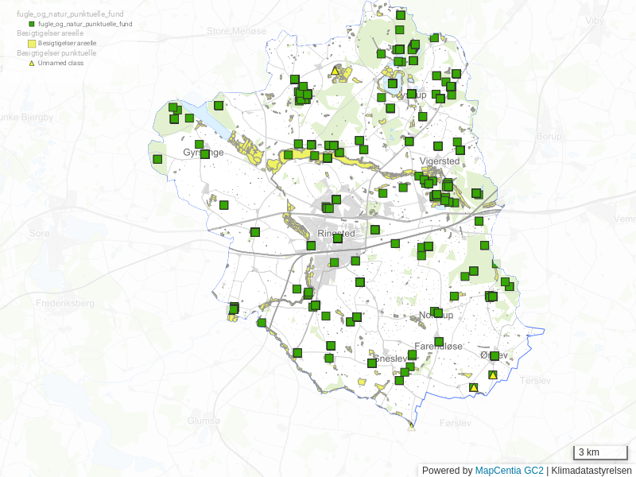Click the green marker over the Ørslev label
This screenshot has height=477, width=636.
tap(494, 355)
